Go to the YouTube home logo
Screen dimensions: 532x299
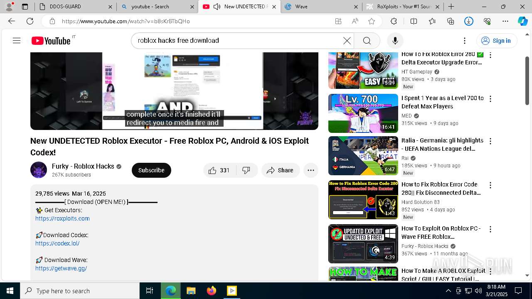pos(51,41)
